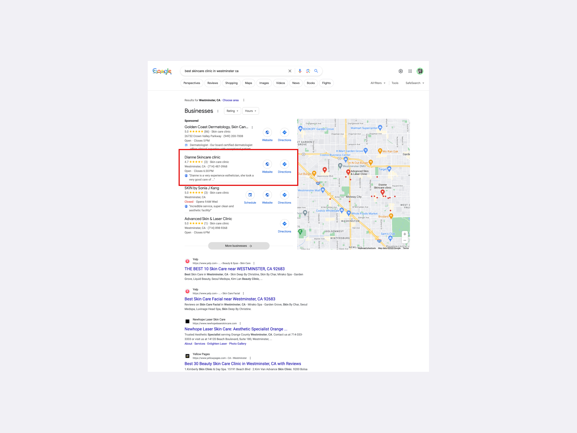Screen dimensions: 577x433
Task: Start voice search with microphone icon
Action: [x=300, y=71]
